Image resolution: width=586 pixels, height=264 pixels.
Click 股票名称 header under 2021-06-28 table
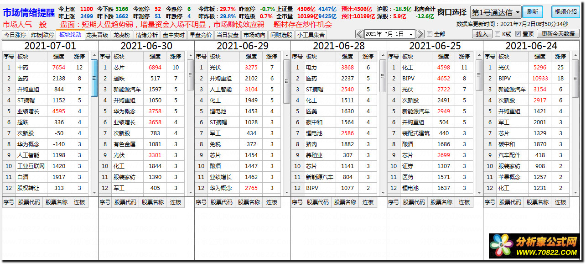(345, 202)
